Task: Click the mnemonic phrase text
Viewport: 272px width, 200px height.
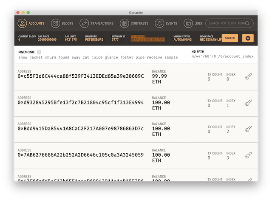Action: pyautogui.click(x=98, y=57)
